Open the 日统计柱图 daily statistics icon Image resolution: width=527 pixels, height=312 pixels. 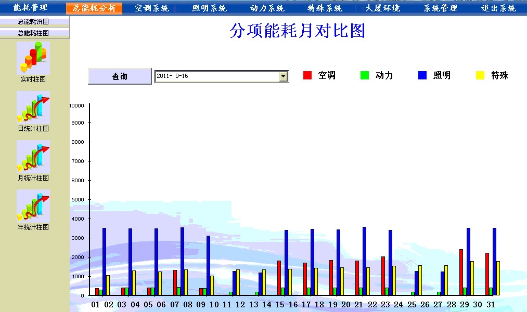click(33, 107)
